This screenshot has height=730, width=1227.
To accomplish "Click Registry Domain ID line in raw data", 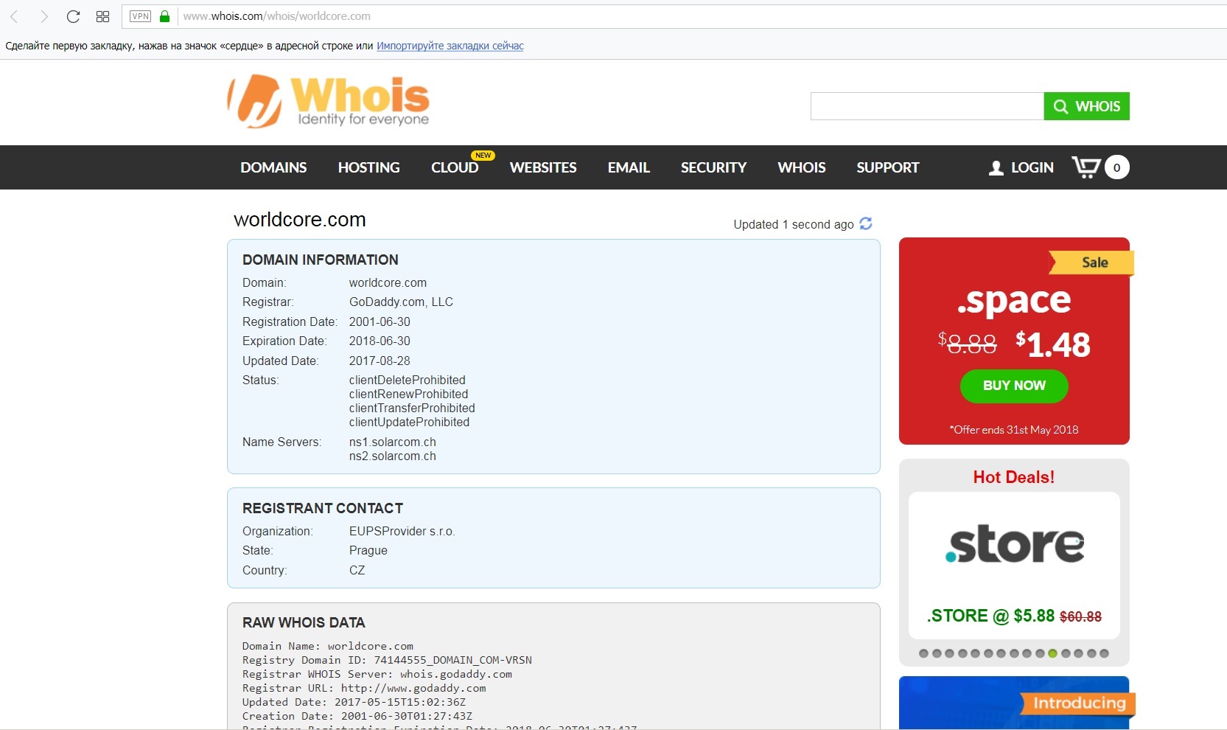I will (387, 660).
